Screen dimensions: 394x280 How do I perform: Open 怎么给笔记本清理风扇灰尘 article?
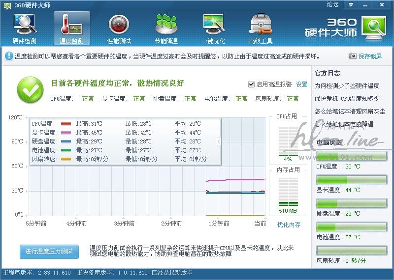(350, 112)
